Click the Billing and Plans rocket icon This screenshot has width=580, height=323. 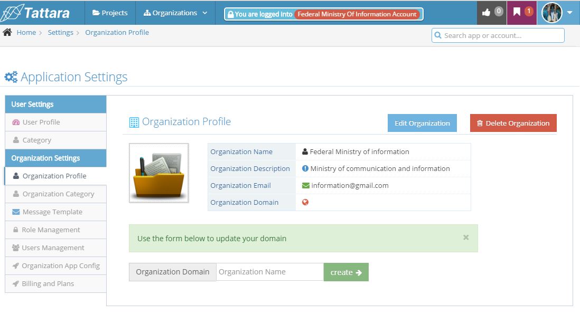click(15, 284)
